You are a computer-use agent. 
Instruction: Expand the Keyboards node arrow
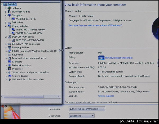(x=6, y=55)
